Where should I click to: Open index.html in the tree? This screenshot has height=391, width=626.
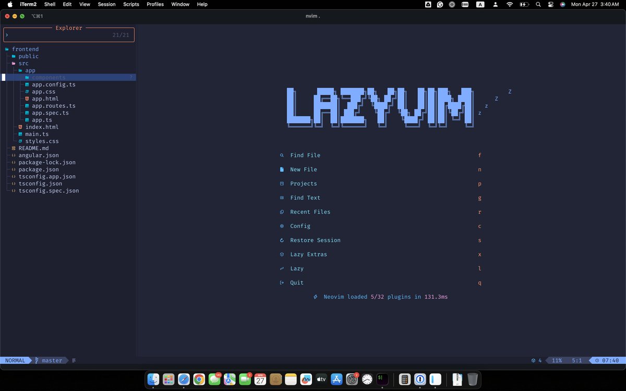42,127
